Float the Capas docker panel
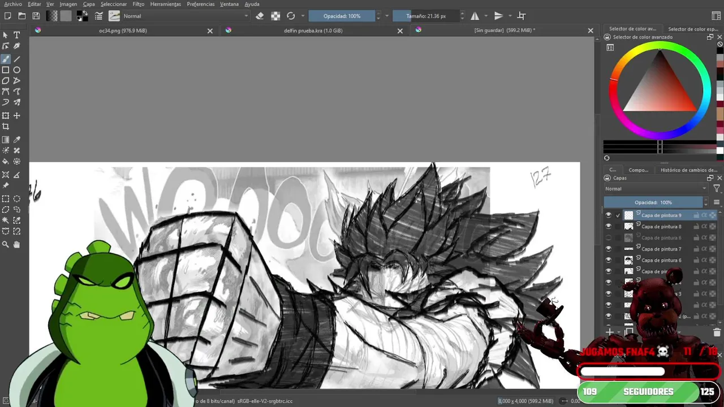Viewport: 724px width, 407px height. [710, 178]
